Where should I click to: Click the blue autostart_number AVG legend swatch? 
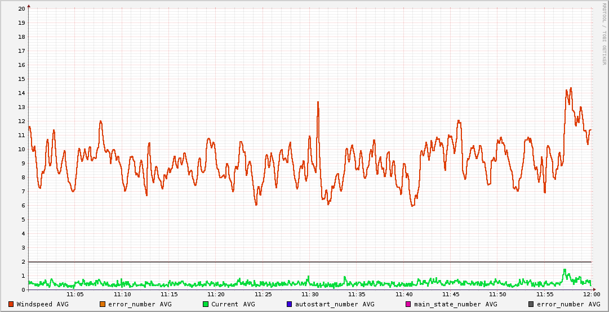pyautogui.click(x=289, y=304)
